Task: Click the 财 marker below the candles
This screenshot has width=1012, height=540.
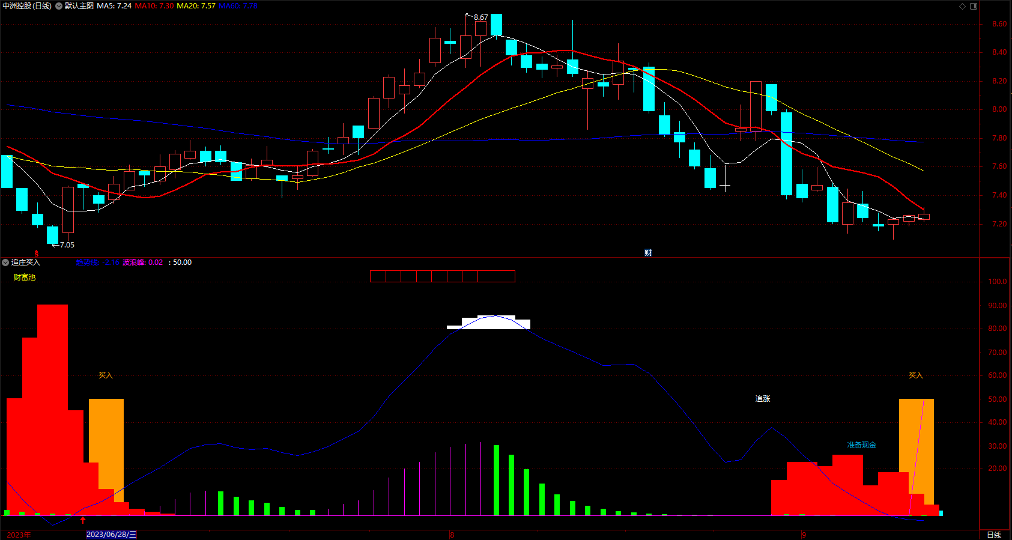Action: pos(648,253)
